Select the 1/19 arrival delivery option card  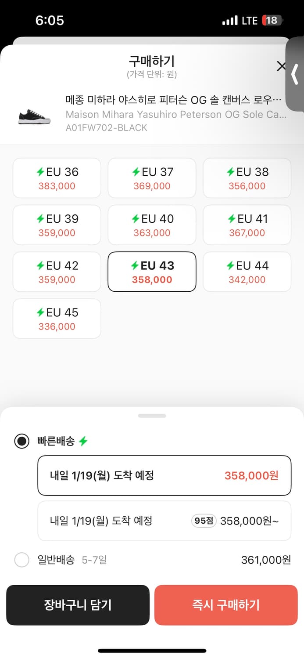pyautogui.click(x=164, y=475)
